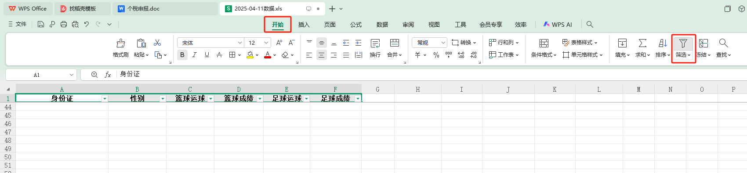Click the red font color swatch

268,55
